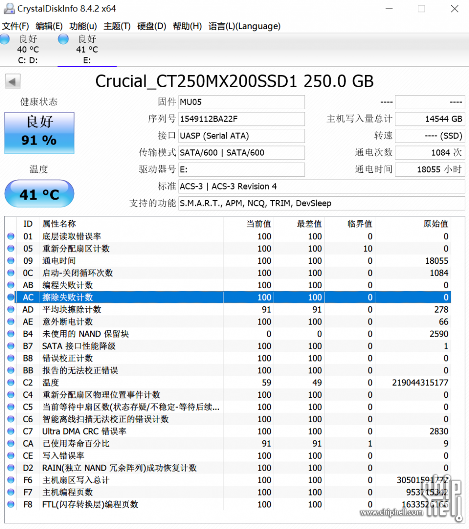Viewport: 469px width, 529px height.
Task: Click status circle for attribute F7
Action: (x=11, y=492)
